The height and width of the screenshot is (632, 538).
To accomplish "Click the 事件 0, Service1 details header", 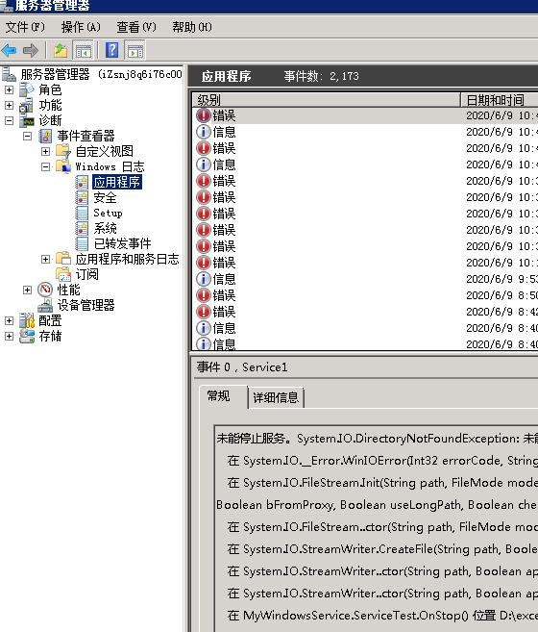I will (242, 367).
